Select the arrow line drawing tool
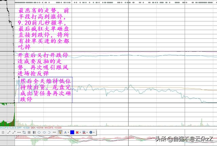The image size is (217, 146). pos(14,132)
